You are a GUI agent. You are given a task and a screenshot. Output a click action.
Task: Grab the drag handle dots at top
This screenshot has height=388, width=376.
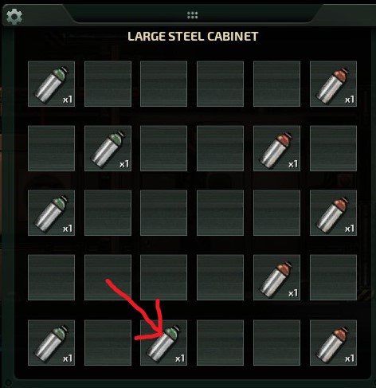tap(192, 15)
